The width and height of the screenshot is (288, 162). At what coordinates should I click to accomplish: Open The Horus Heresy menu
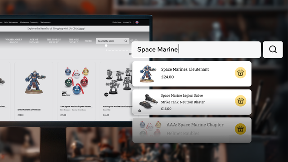point(54,41)
